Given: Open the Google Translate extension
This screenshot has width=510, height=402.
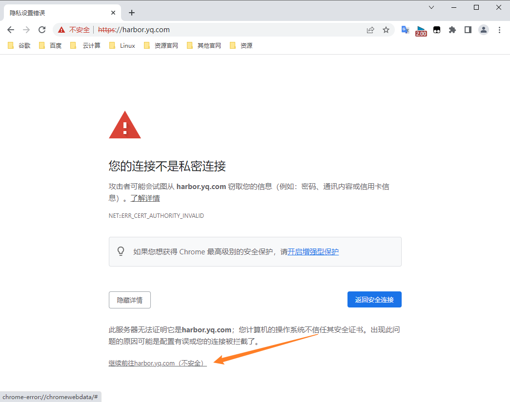Looking at the screenshot, I should tap(405, 30).
